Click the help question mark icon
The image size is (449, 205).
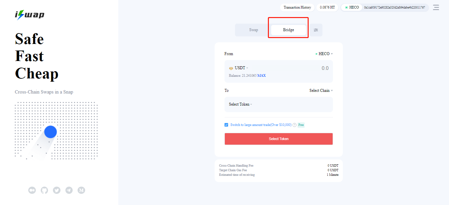[295, 125]
